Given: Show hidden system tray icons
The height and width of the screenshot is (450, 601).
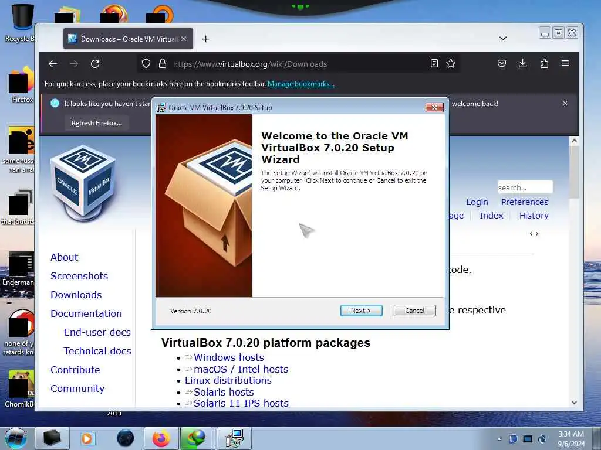Looking at the screenshot, I should pos(499,439).
